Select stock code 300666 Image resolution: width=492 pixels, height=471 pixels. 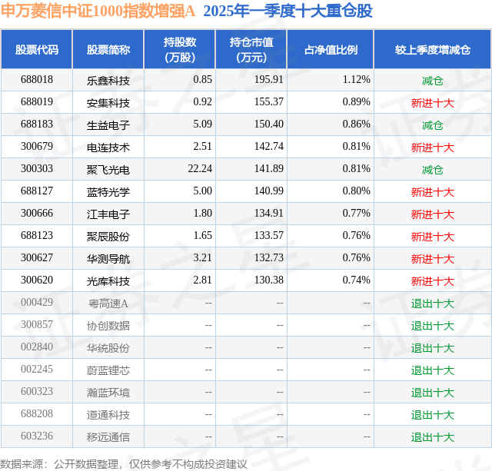pyautogui.click(x=37, y=214)
